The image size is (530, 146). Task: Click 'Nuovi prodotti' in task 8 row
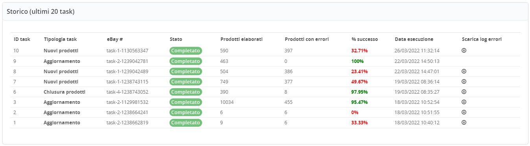61,71
